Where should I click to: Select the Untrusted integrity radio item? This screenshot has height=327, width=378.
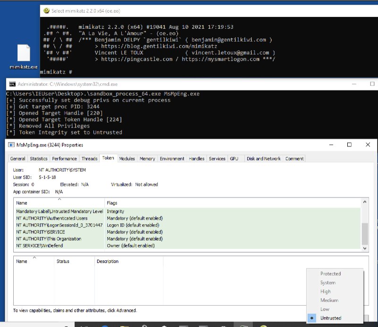pyautogui.click(x=335, y=318)
